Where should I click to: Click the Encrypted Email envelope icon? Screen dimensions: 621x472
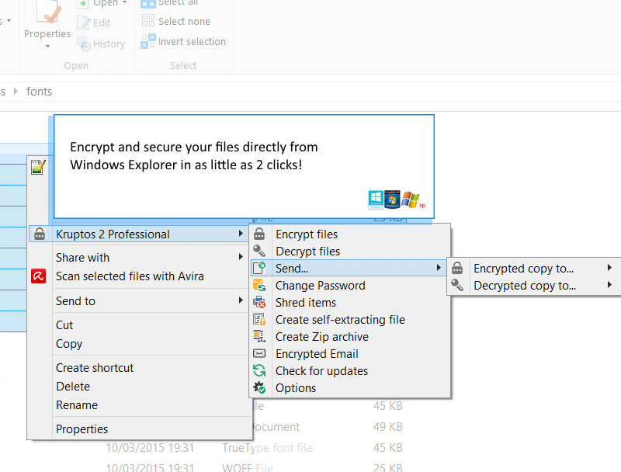coord(260,354)
